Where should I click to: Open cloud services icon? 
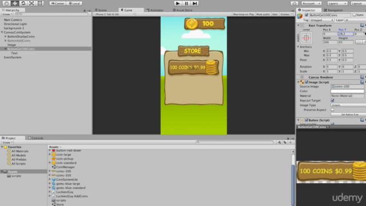click(x=295, y=3)
